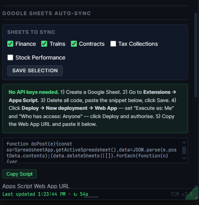Disable the Contracts sync checkbox

coord(74,44)
